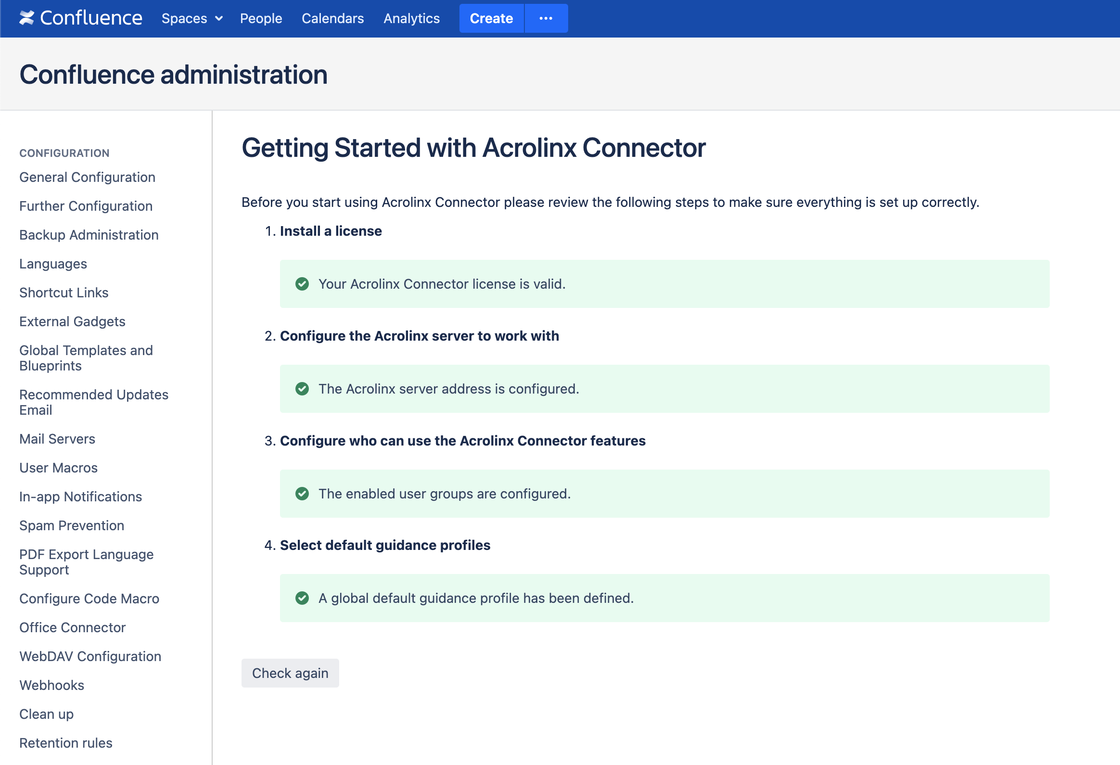The image size is (1120, 765).
Task: Click the Getting Started with Acrolinx Connector heading
Action: click(x=473, y=148)
